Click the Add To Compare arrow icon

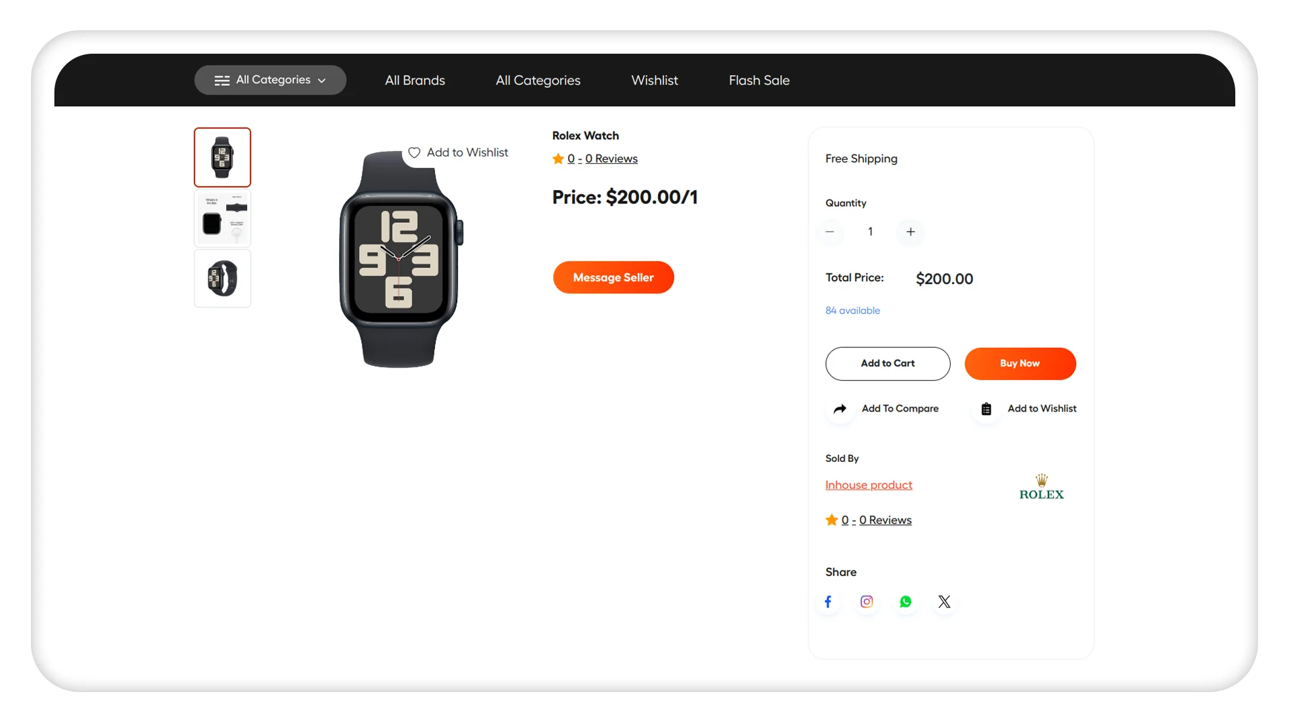(840, 408)
